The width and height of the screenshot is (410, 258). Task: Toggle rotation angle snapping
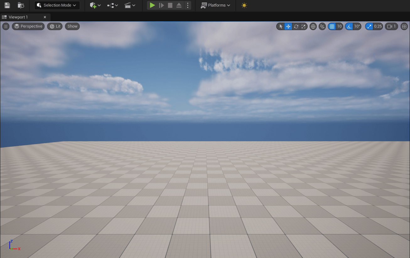[x=349, y=26]
